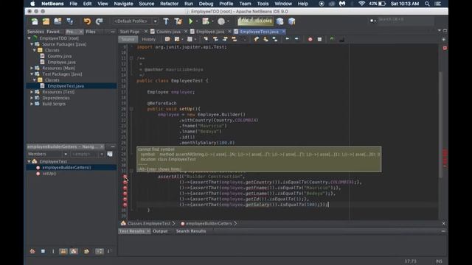
Task: Toggle Show Inner Classes in Navigator
Action: tap(74, 251)
